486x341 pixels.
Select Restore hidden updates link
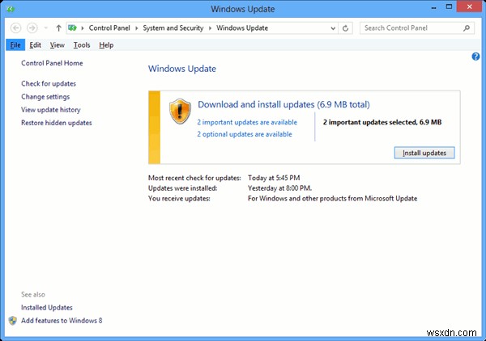(x=57, y=123)
